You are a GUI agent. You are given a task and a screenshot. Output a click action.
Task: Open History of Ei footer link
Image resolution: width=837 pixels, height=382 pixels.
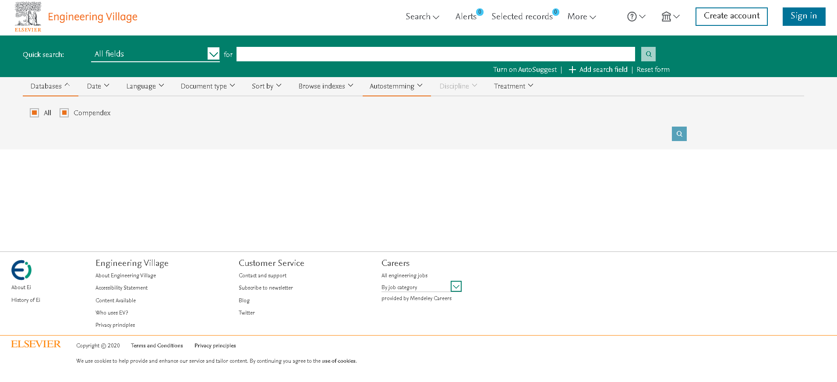click(26, 300)
